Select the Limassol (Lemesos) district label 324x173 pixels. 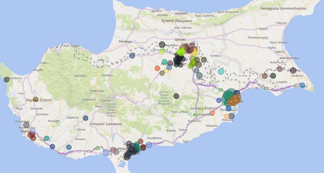[106, 124]
